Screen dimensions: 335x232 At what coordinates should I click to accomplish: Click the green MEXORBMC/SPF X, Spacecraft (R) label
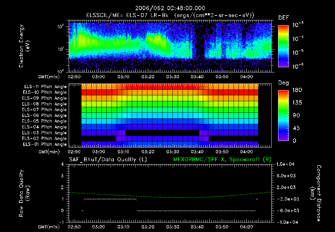222,160
